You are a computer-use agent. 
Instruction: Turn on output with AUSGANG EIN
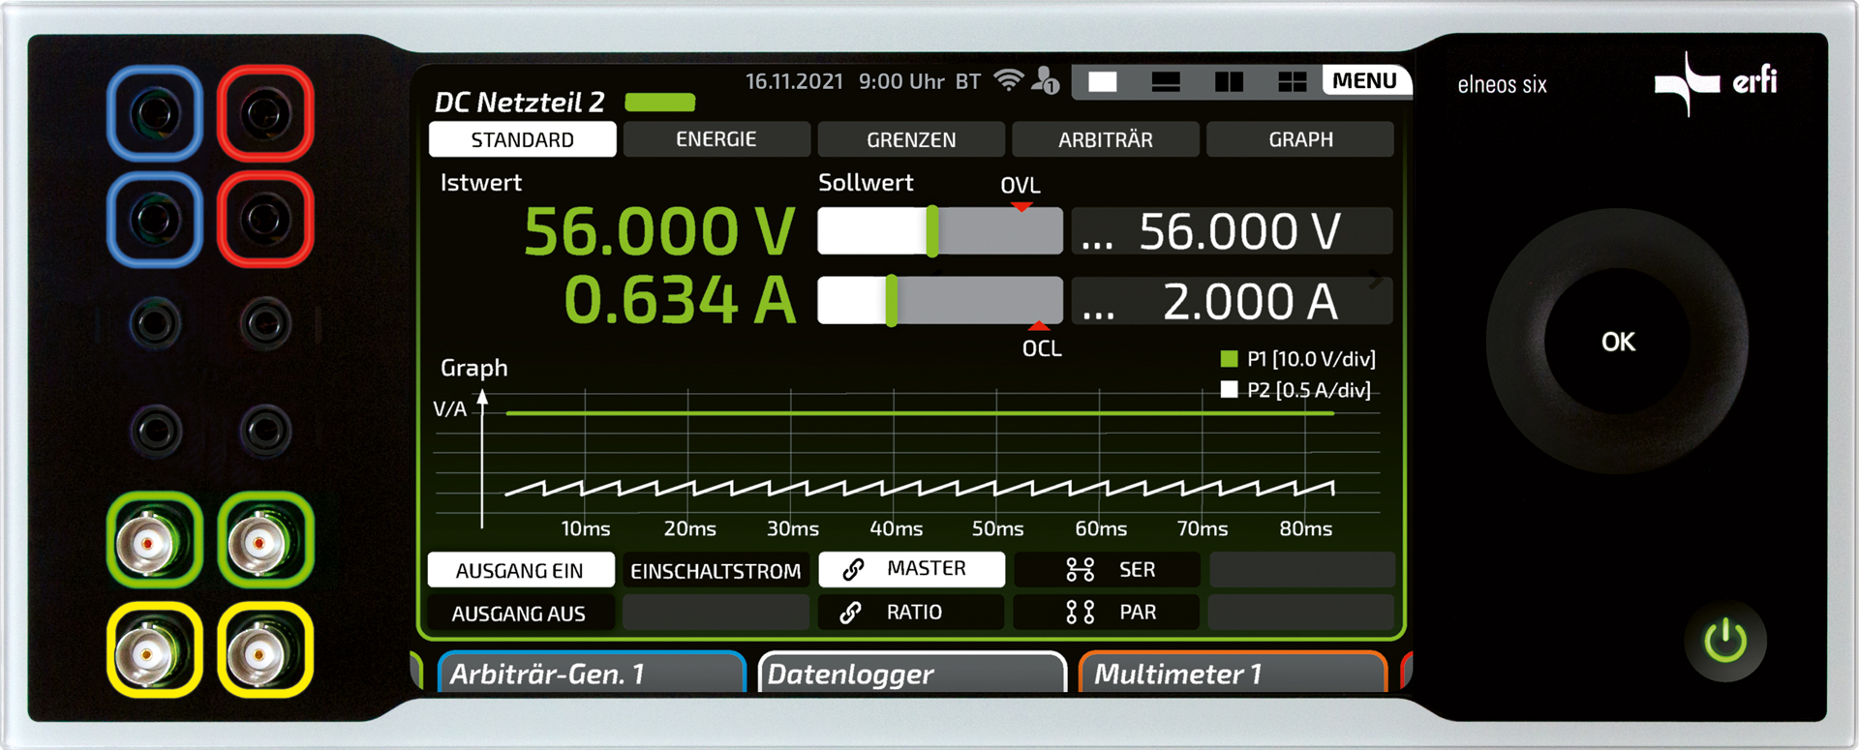(521, 571)
